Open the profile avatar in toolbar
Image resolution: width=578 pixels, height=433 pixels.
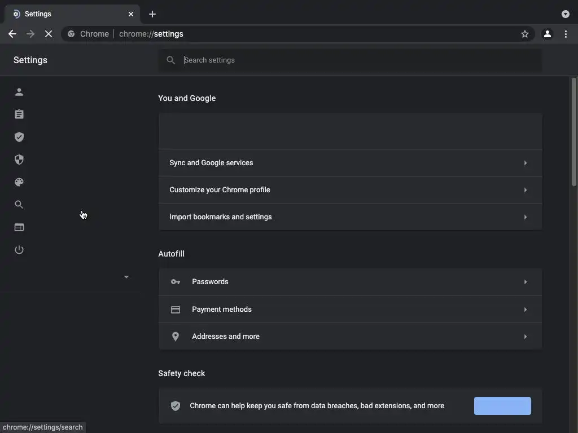[547, 34]
